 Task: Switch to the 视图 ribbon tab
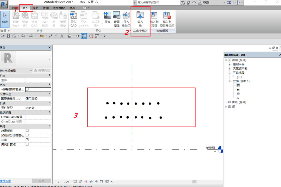coord(36,8)
